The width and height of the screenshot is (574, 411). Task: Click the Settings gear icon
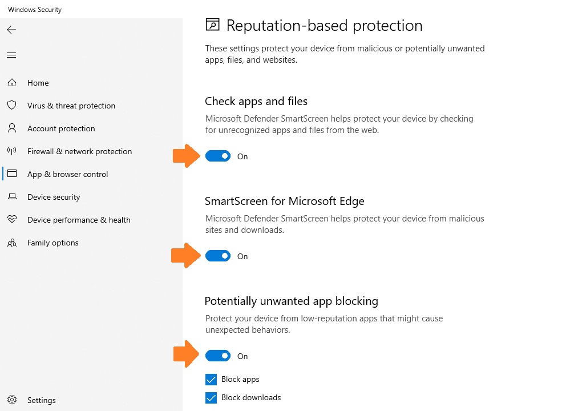pyautogui.click(x=12, y=400)
